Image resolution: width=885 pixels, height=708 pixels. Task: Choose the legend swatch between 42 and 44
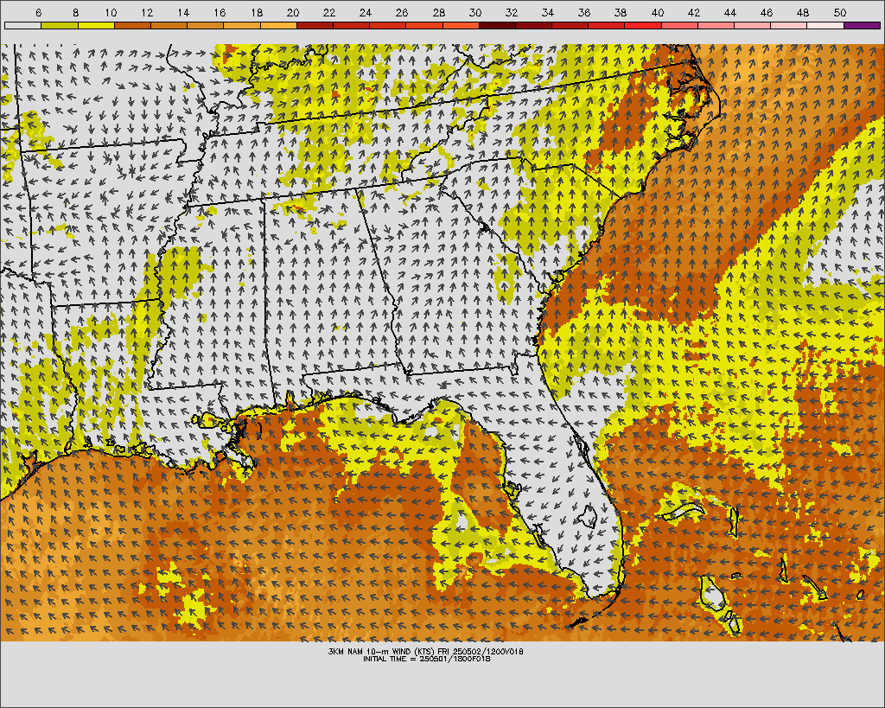pos(716,25)
